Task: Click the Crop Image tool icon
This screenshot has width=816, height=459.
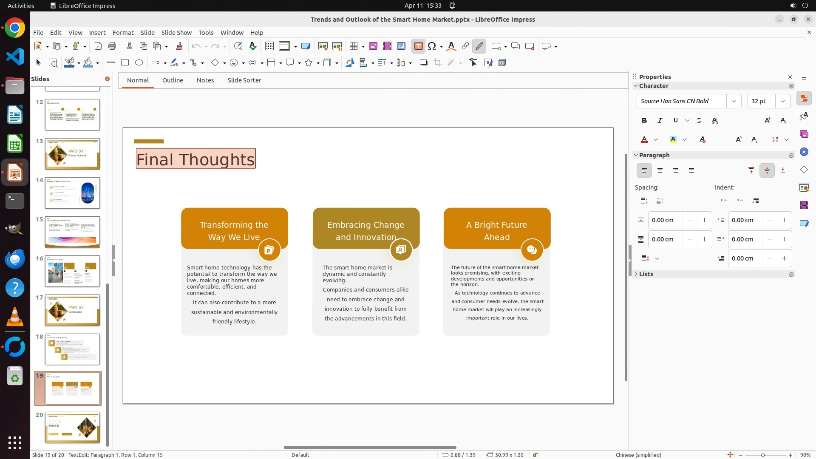Action: pos(437,63)
